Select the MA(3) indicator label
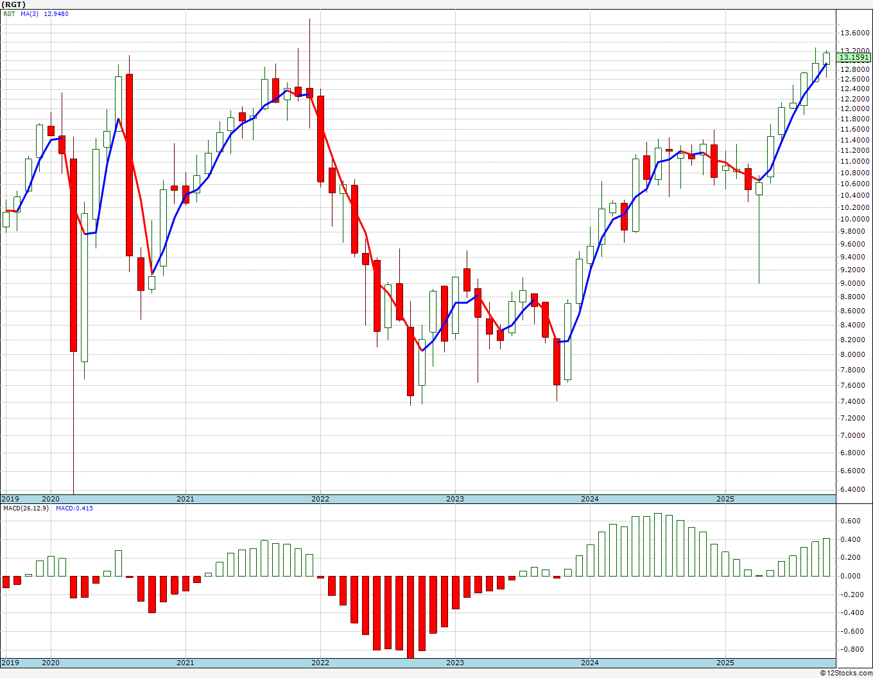The width and height of the screenshot is (873, 678). coord(30,14)
